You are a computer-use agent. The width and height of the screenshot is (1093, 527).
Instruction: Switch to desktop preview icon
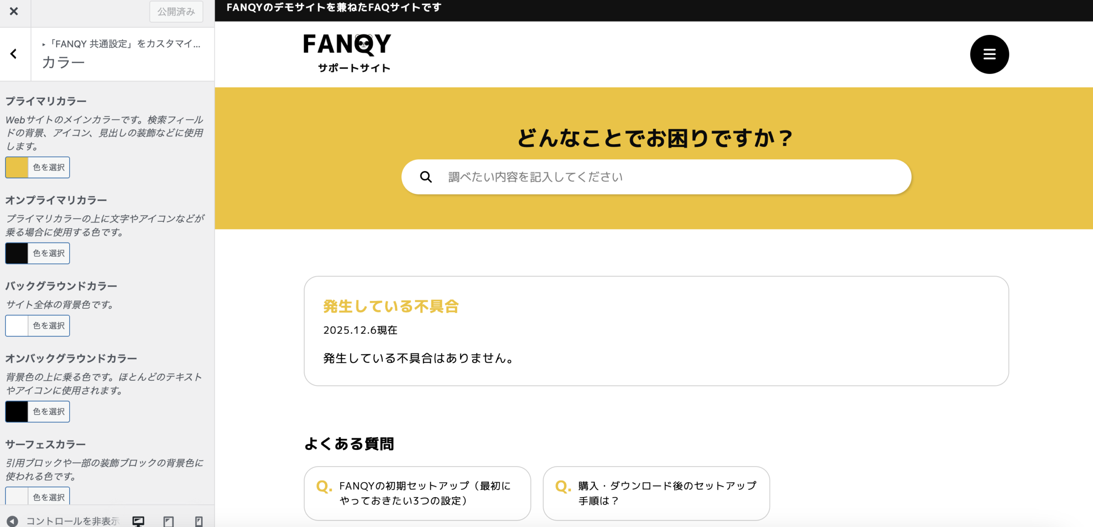[138, 521]
